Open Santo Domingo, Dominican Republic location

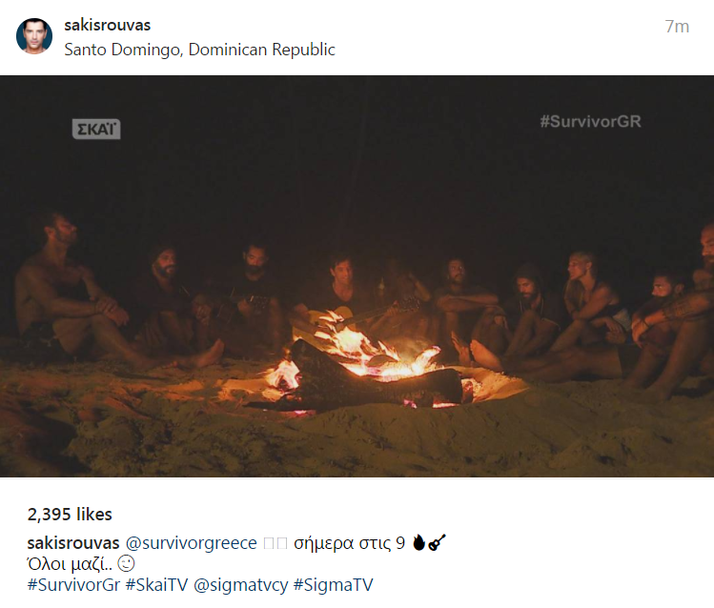199,50
